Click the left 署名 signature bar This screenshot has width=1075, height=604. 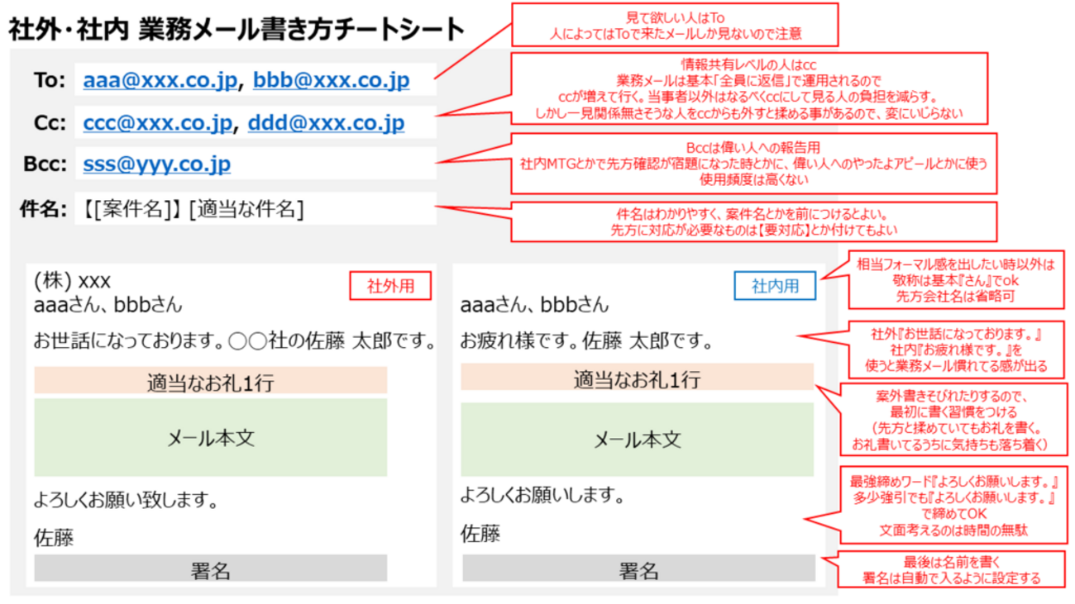pyautogui.click(x=209, y=567)
